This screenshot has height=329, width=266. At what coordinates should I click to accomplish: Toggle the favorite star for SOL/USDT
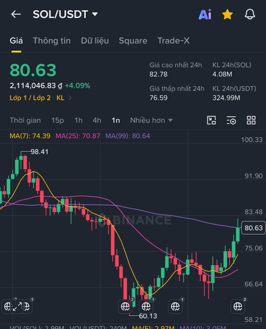pos(227,15)
